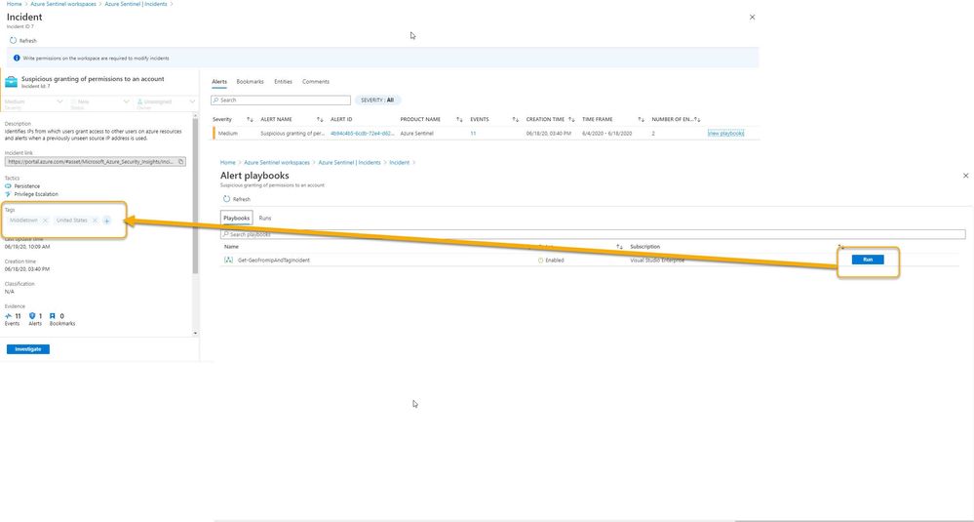This screenshot has width=974, height=522.
Task: Sort alerts by CREATION TIME column
Action: point(571,119)
